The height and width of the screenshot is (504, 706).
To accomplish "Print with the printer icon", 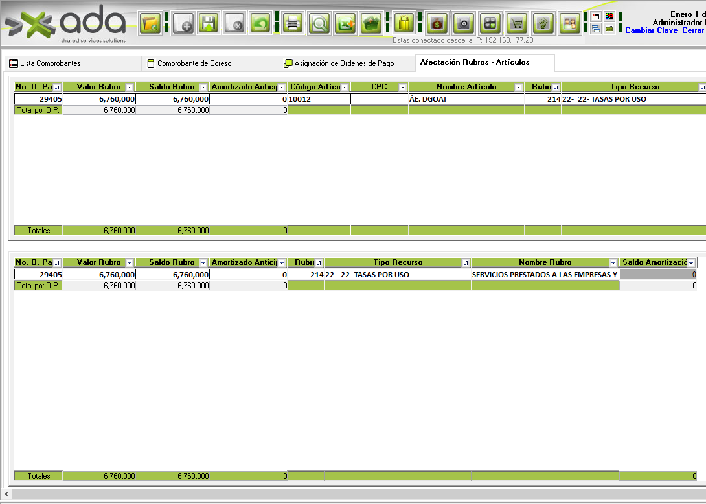I will [293, 24].
